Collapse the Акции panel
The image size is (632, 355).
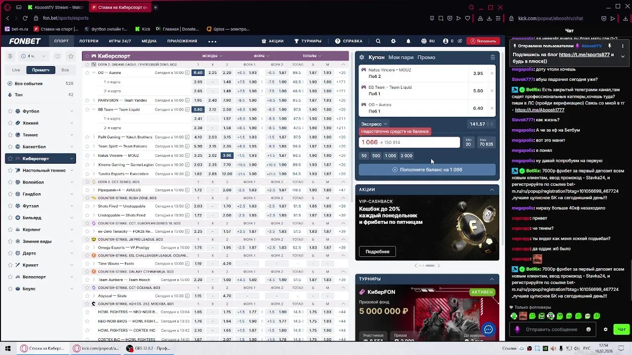[x=492, y=190]
